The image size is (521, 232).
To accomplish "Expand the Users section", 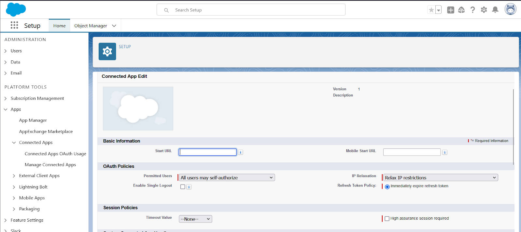I will pyautogui.click(x=6, y=51).
